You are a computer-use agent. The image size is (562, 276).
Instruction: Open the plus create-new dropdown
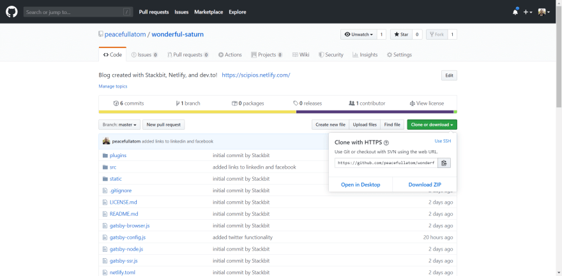click(528, 12)
